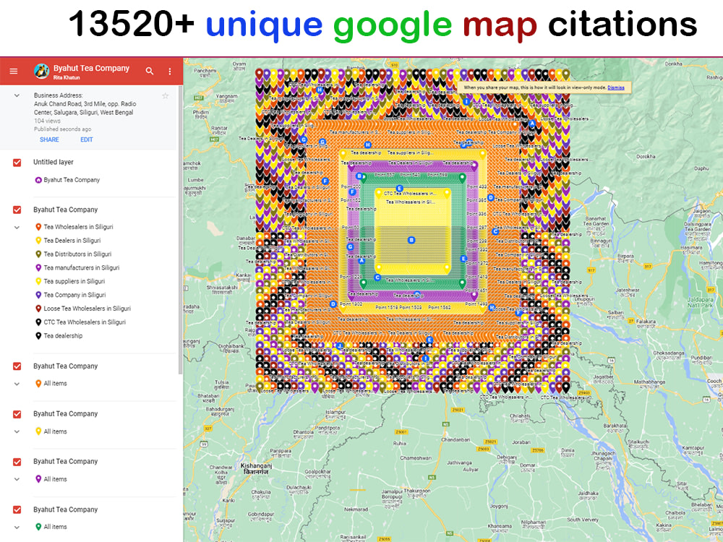The height and width of the screenshot is (542, 723).
Task: Toggle the checkbox of the layer with yellow All items
Action: point(17,414)
